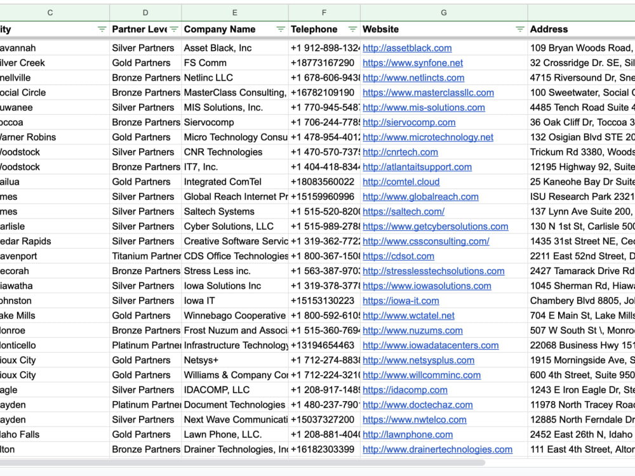Open filter menu for Telephone column

(352, 29)
